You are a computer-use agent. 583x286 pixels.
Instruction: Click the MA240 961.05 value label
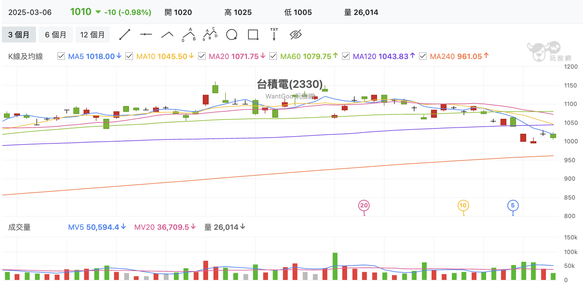coord(459,56)
